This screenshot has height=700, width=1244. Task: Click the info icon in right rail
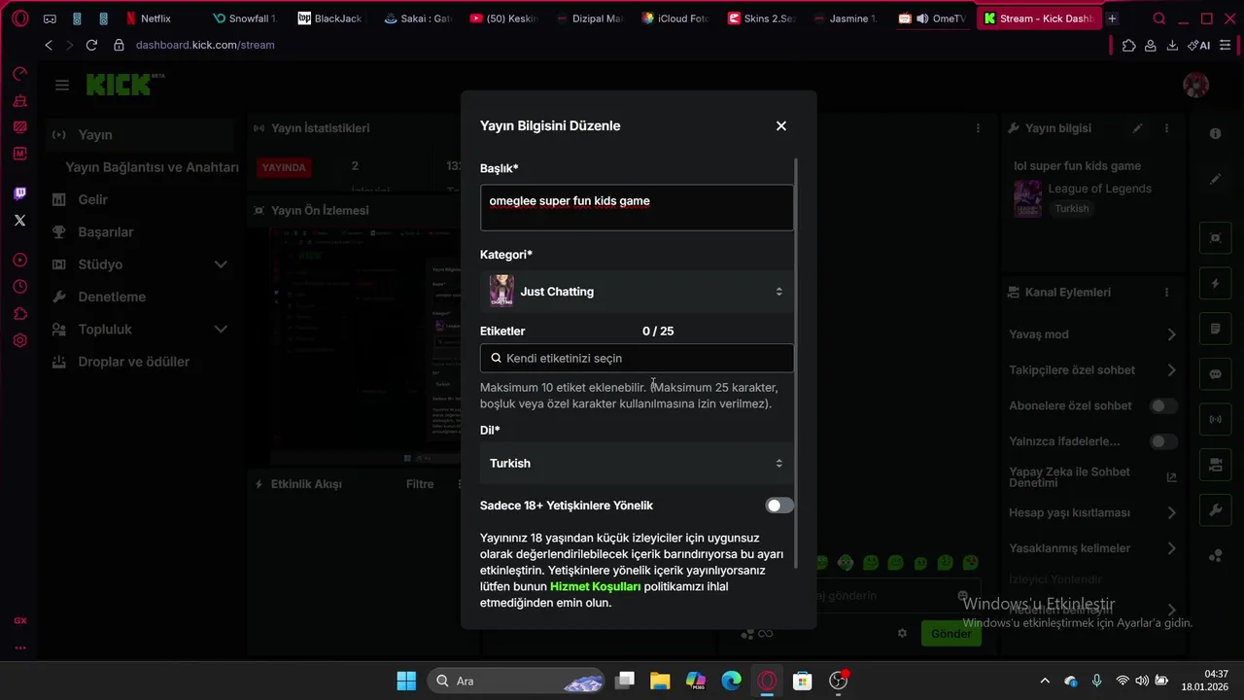pos(1215,134)
